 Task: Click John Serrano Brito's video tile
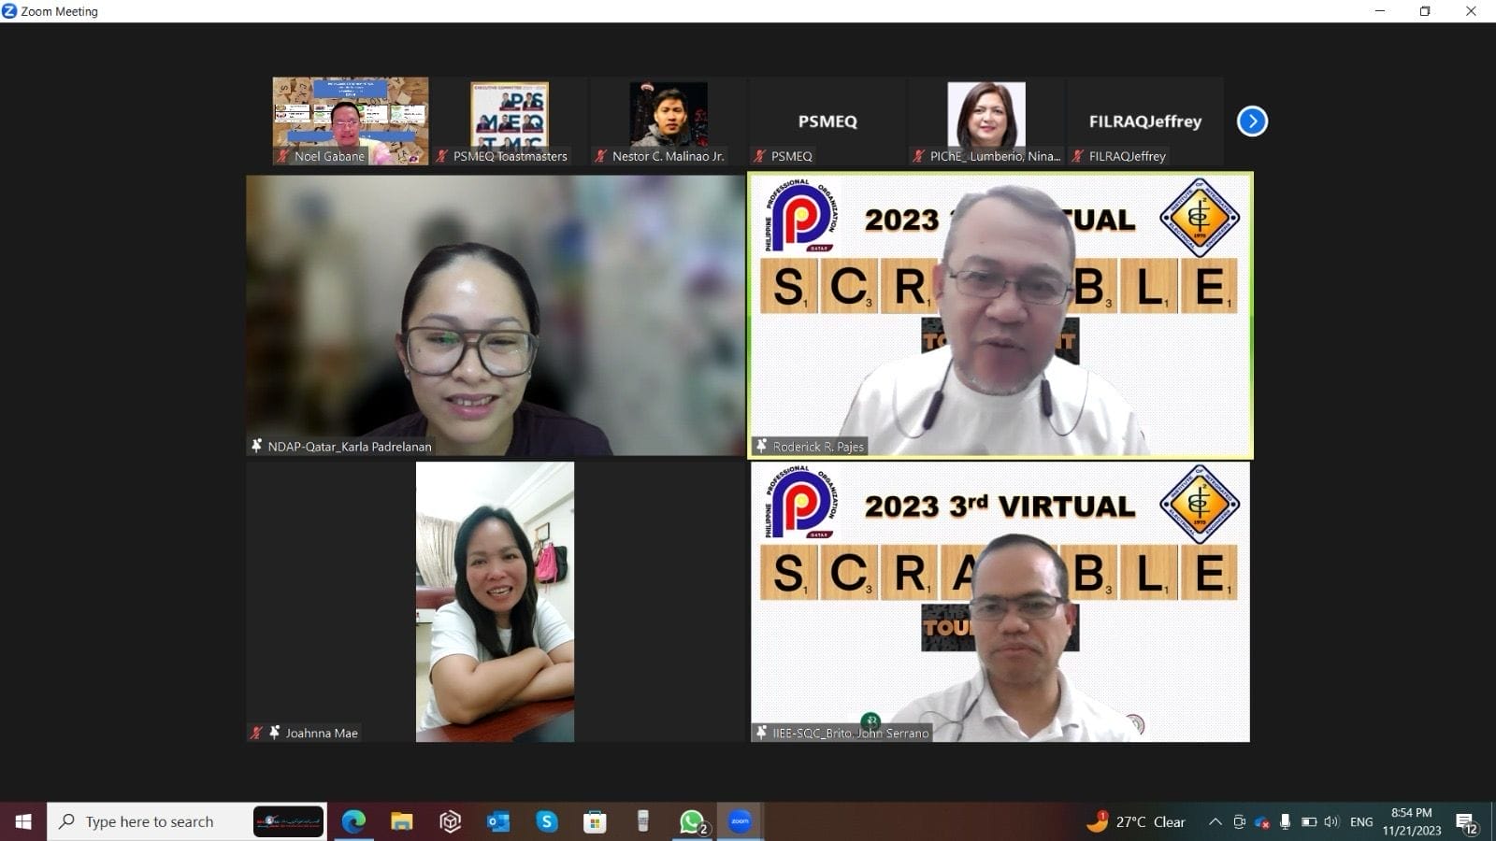[1000, 602]
